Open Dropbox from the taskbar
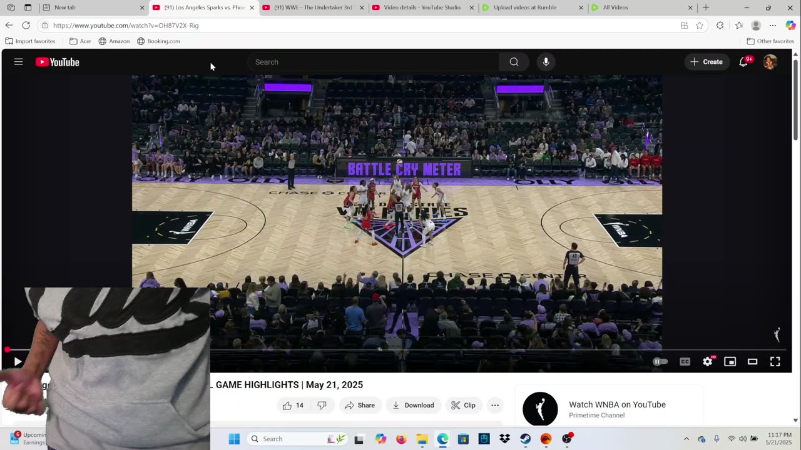The width and height of the screenshot is (801, 450). 504,439
